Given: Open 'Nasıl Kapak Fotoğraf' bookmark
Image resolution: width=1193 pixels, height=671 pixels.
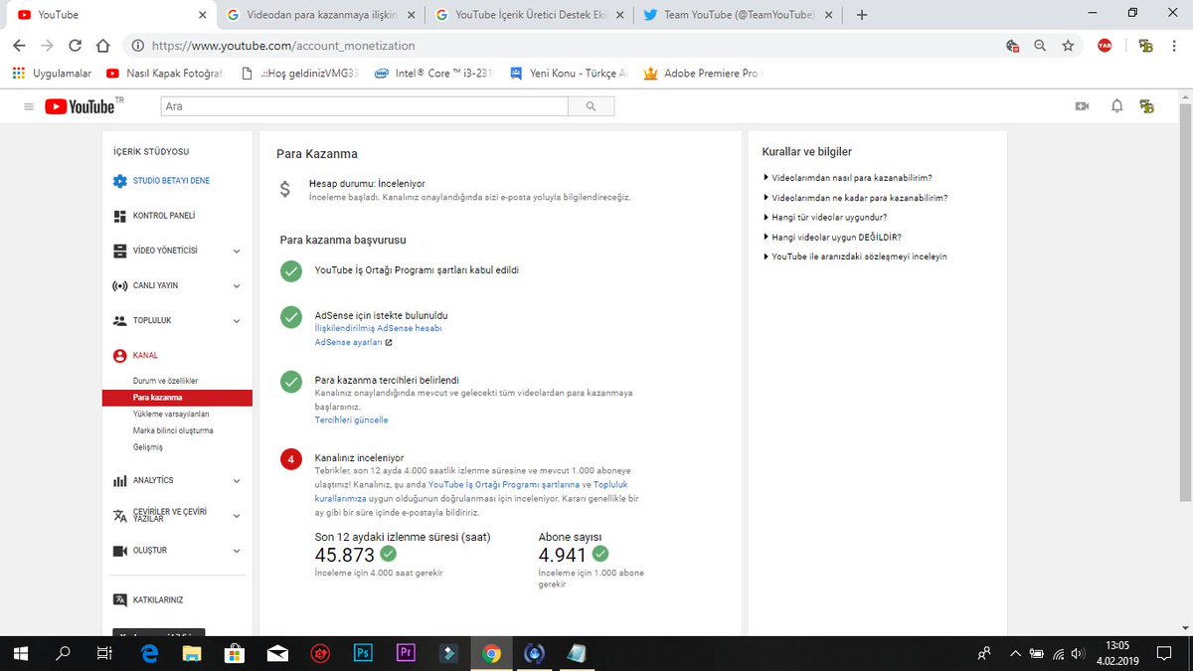Looking at the screenshot, I should 165,73.
